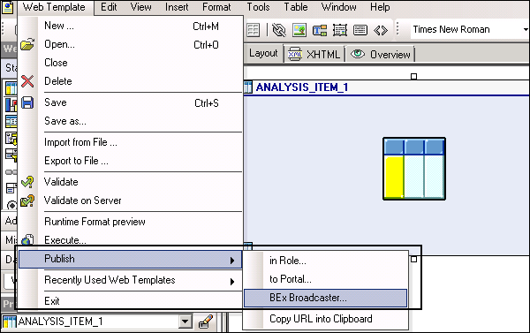Open the Help menu
Viewport: 530px width, 333px height.
point(380,7)
